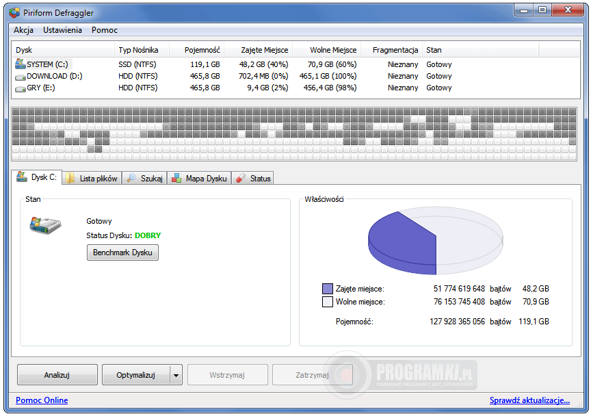Sort by the Wolne Miejsce column header
Viewport: 591px width, 414px height.
point(327,50)
